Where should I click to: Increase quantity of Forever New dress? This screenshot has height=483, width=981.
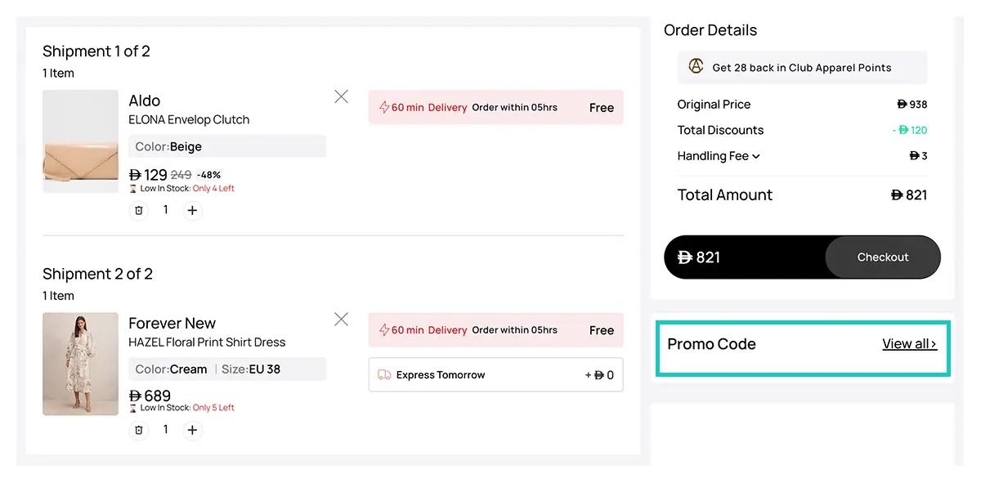point(192,429)
